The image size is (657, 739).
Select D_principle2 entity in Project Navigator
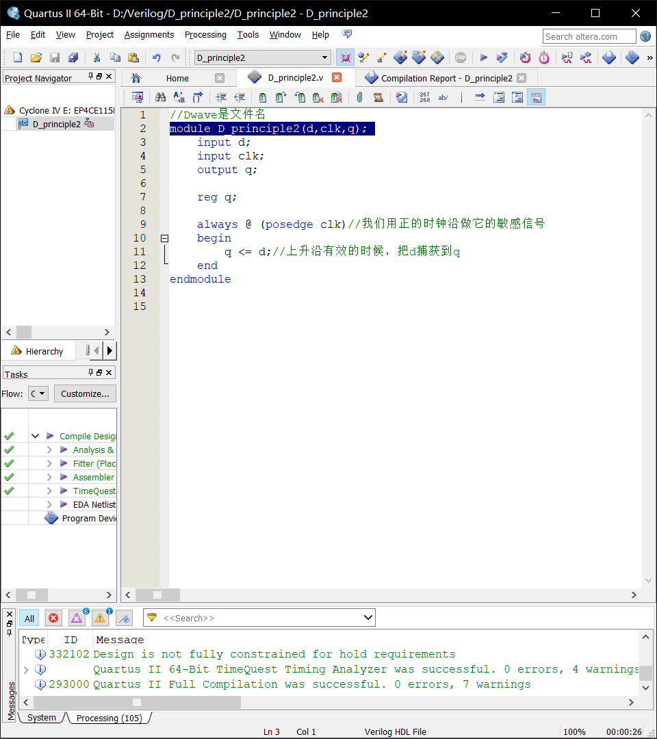pyautogui.click(x=57, y=124)
